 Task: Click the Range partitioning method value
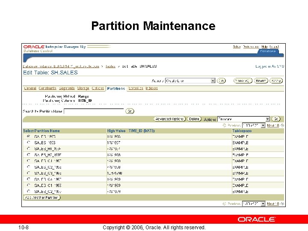83,96
